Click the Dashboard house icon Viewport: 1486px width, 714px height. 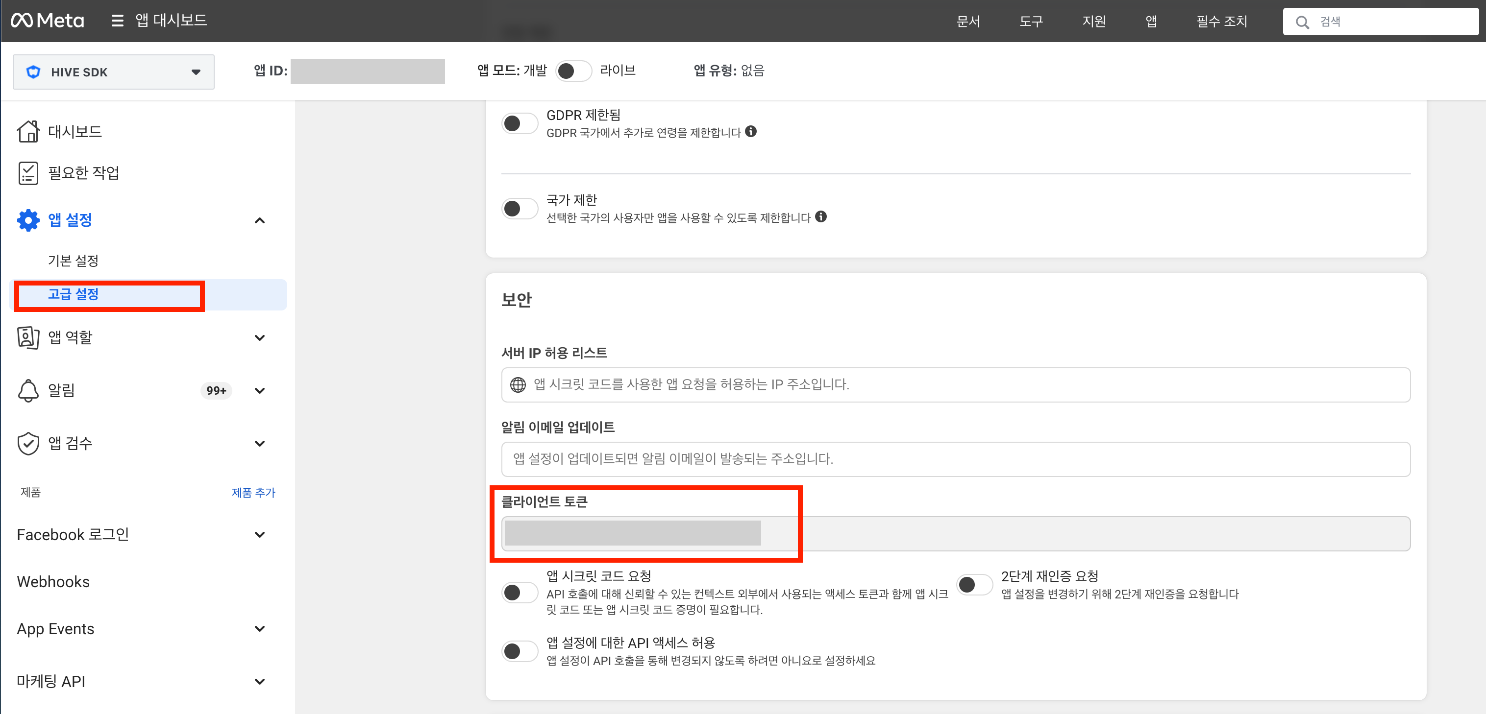click(27, 131)
